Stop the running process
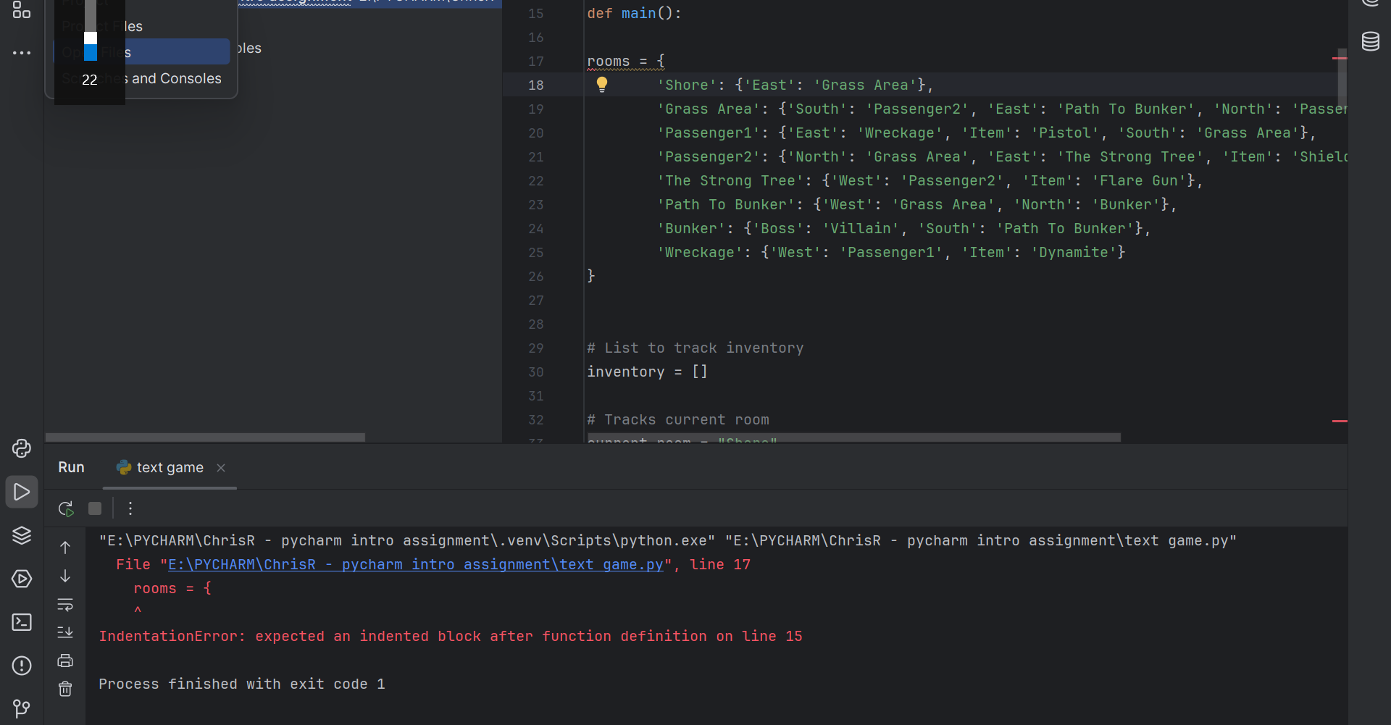1391x725 pixels. [x=94, y=508]
